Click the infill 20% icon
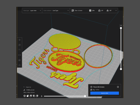The image size is (140, 105). point(90,10)
